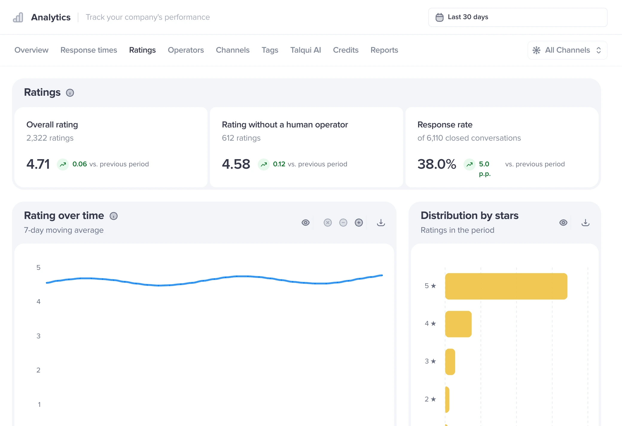Image resolution: width=622 pixels, height=426 pixels.
Task: Open the Last 30 days date range picker
Action: (518, 17)
